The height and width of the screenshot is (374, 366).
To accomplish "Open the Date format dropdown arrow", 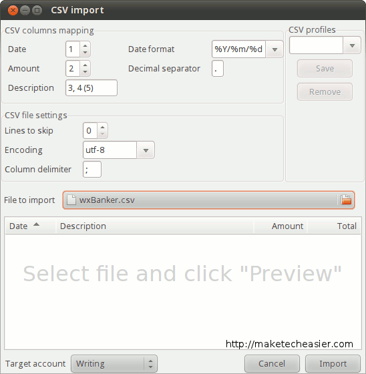I will 274,49.
